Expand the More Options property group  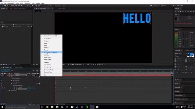point(11,82)
